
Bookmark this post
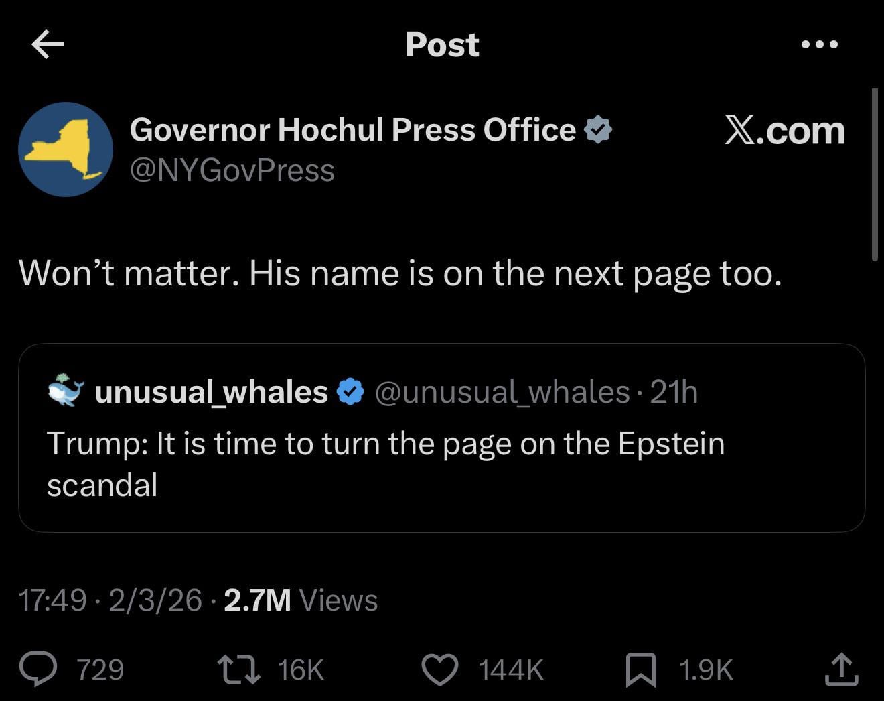(x=640, y=670)
